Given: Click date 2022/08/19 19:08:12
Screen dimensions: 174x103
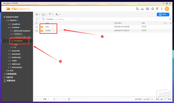Looking at the screenshot, I should click(x=122, y=31).
